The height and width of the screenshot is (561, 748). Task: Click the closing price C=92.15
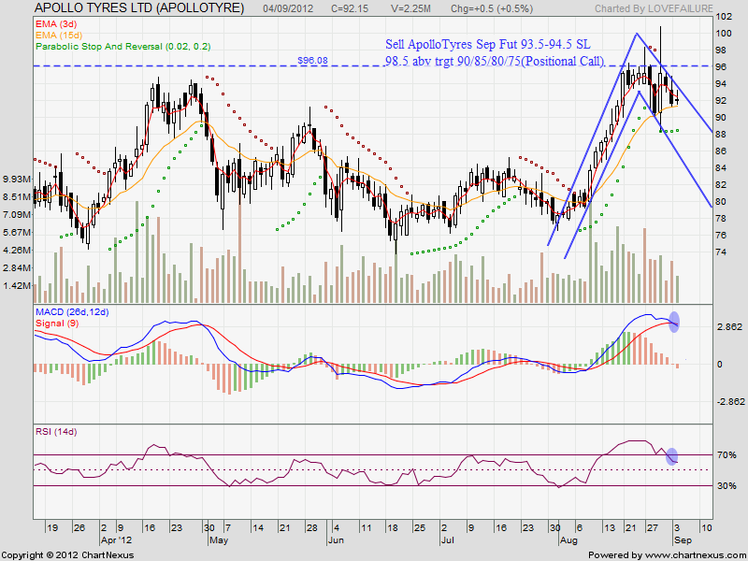coord(350,8)
